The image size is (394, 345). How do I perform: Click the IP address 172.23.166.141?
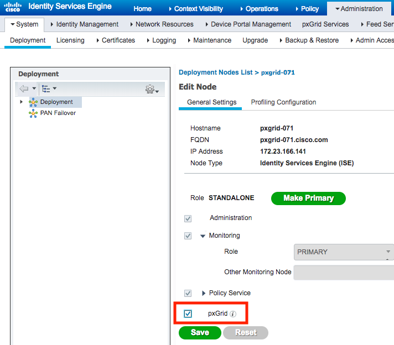(283, 151)
